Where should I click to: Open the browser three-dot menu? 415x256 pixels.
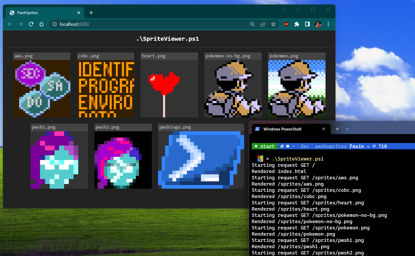point(328,24)
